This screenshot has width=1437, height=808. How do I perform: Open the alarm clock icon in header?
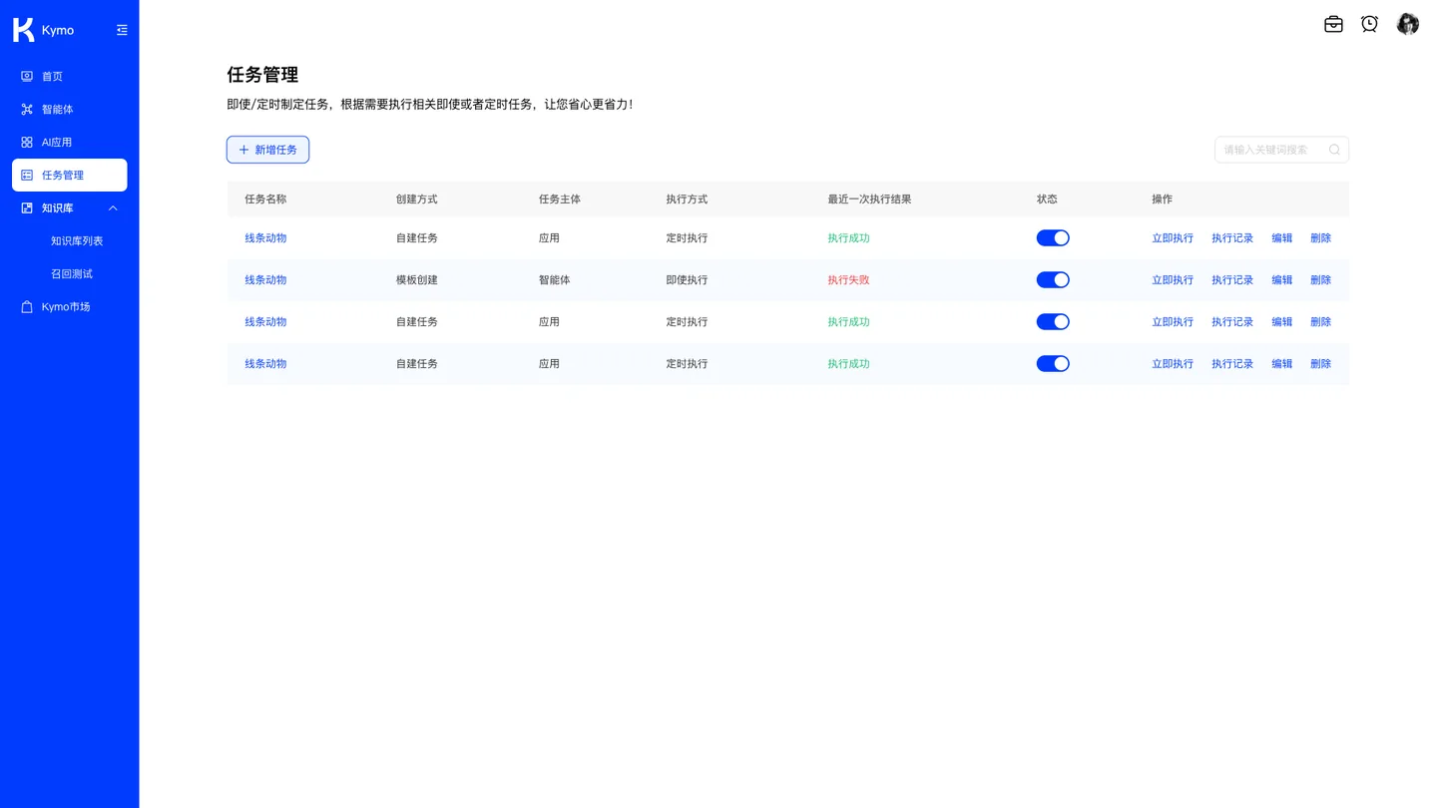1370,24
